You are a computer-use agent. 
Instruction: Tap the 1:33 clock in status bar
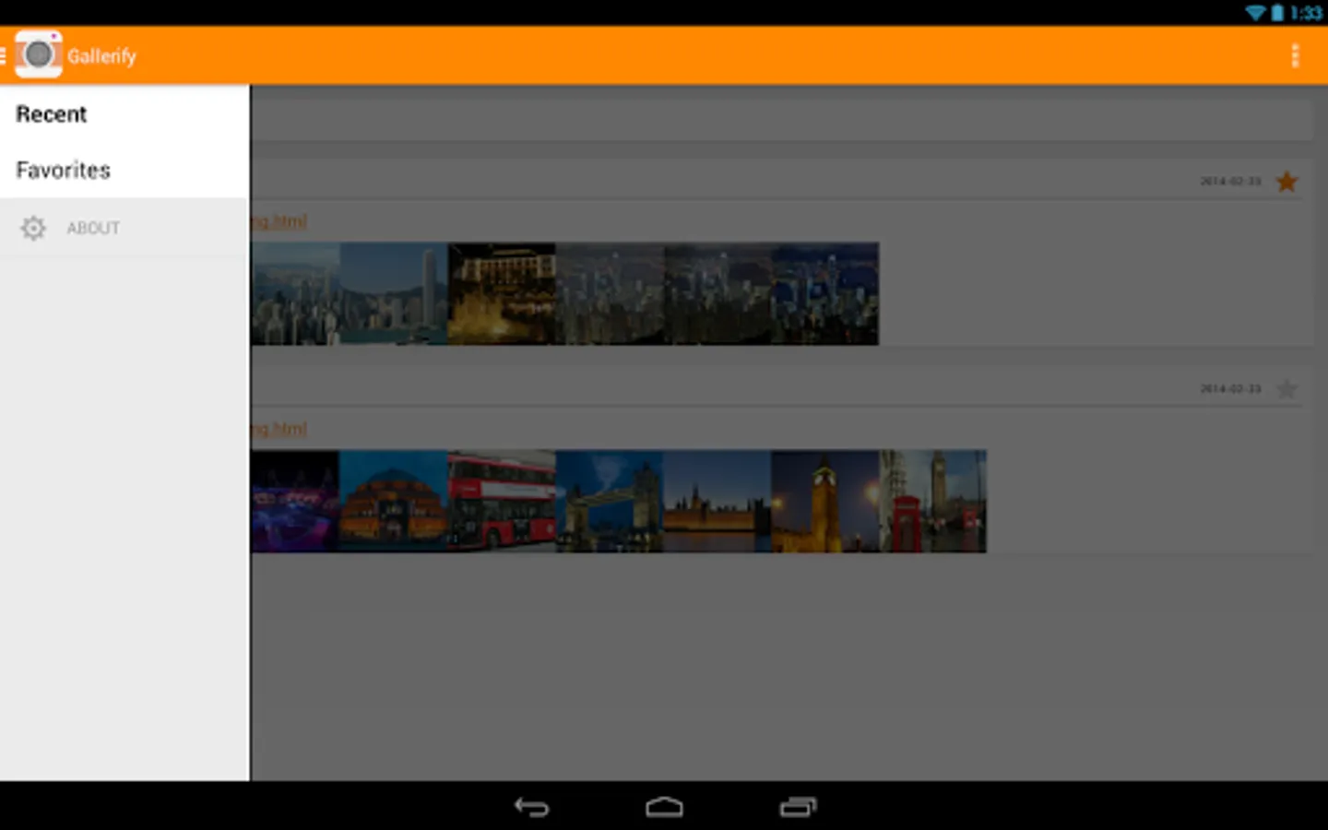pyautogui.click(x=1306, y=13)
